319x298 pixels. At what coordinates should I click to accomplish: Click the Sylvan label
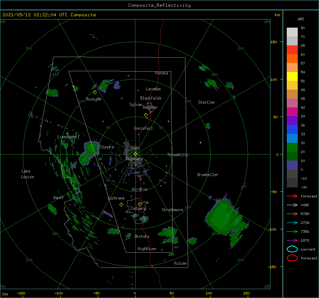click(136, 105)
